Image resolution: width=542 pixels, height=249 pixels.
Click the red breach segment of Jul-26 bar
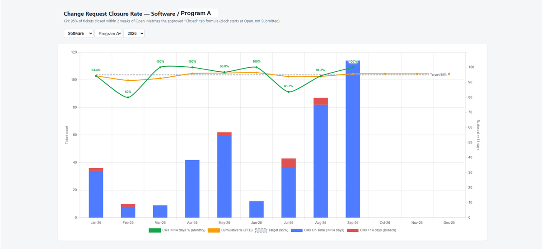pyautogui.click(x=289, y=163)
